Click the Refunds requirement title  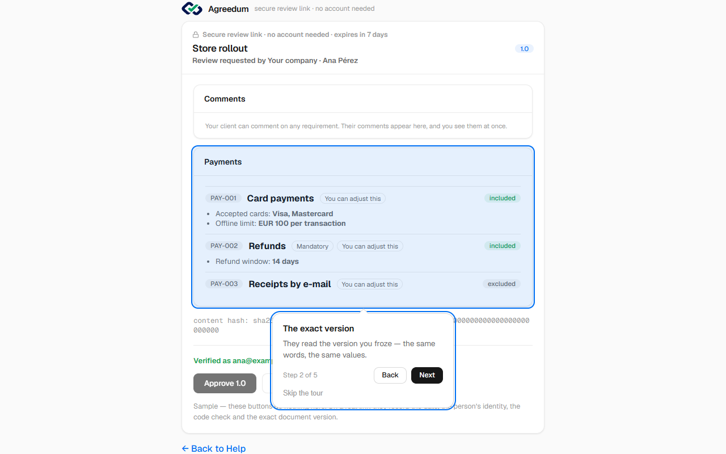pyautogui.click(x=267, y=246)
